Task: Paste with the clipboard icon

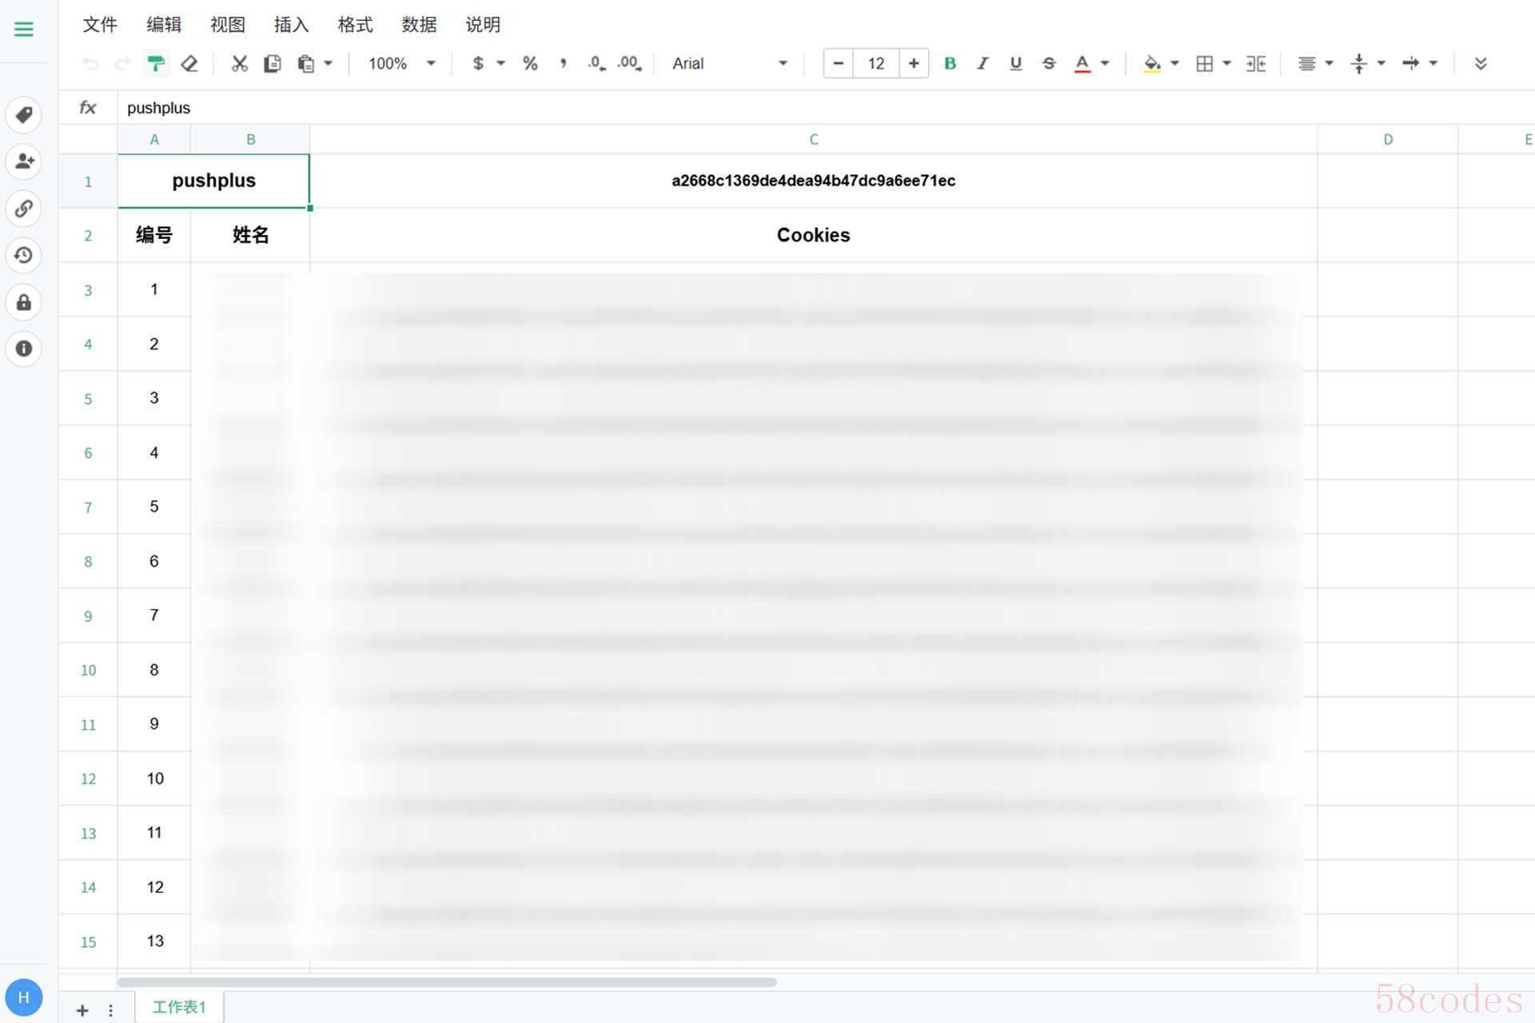Action: pyautogui.click(x=305, y=63)
